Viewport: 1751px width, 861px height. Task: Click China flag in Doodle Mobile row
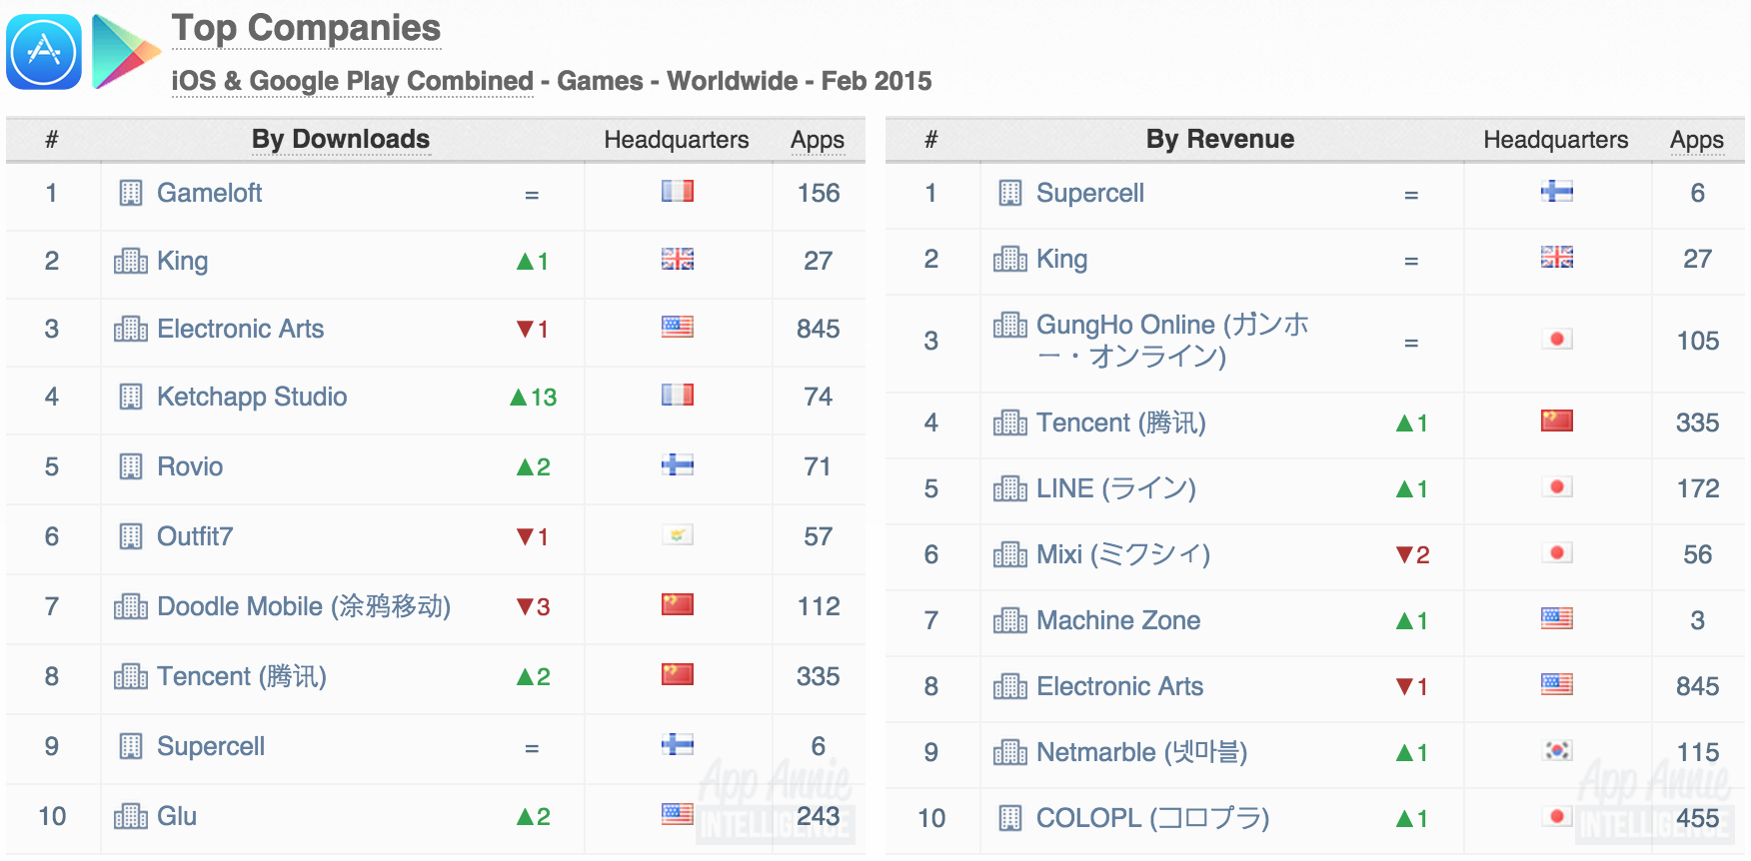coord(678,604)
